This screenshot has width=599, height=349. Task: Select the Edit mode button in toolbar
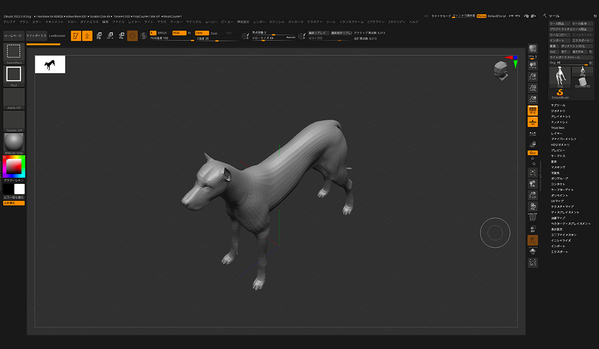(x=75, y=36)
